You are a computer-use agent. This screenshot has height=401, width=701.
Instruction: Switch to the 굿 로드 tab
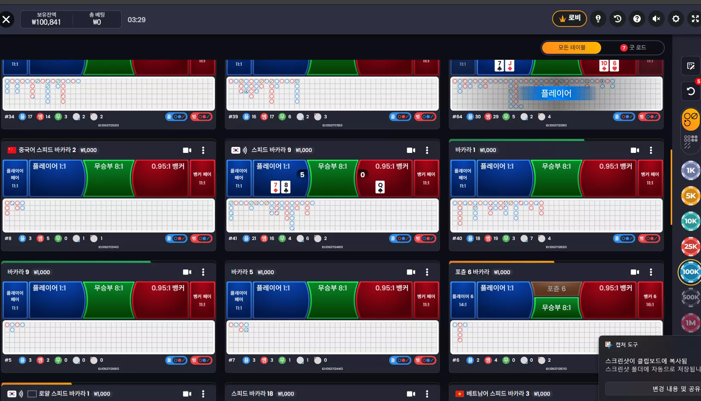point(633,47)
